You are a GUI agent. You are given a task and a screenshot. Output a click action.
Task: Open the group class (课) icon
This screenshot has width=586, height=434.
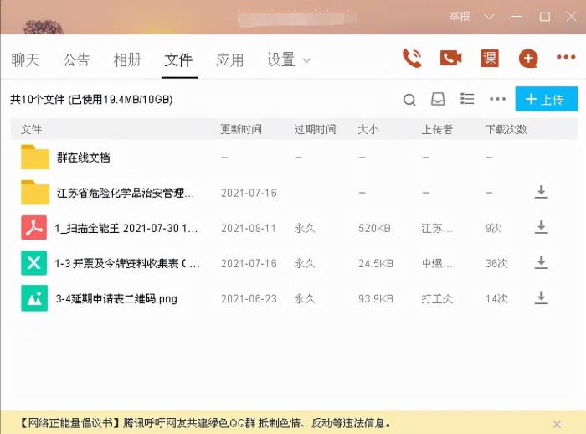pyautogui.click(x=490, y=58)
